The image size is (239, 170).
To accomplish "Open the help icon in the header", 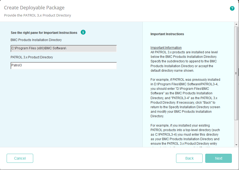I will coord(232,8).
